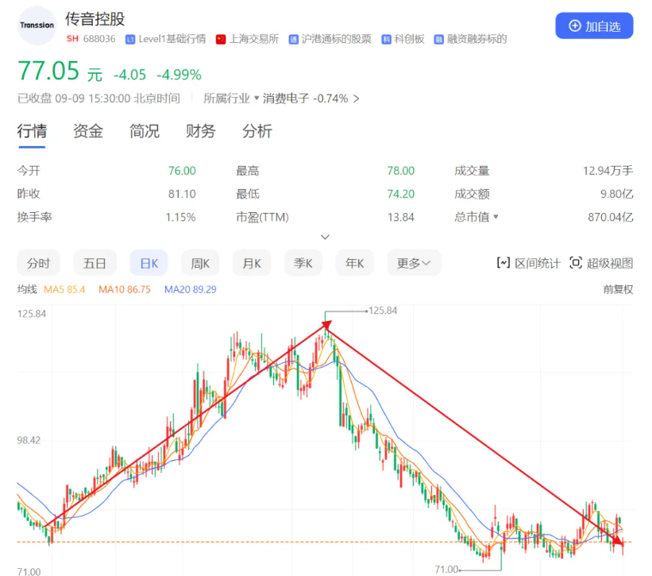This screenshot has width=652, height=576.
Task: Select the 分时 chart view
Action: coord(38,263)
